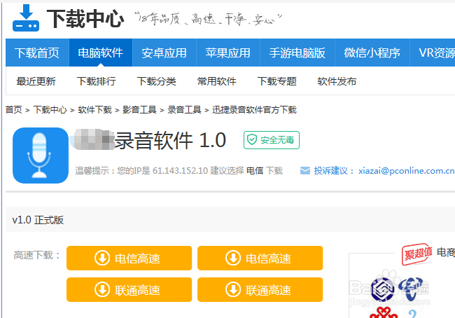Go to the 手游电脑版 tab
The image size is (455, 318).
coord(297,53)
